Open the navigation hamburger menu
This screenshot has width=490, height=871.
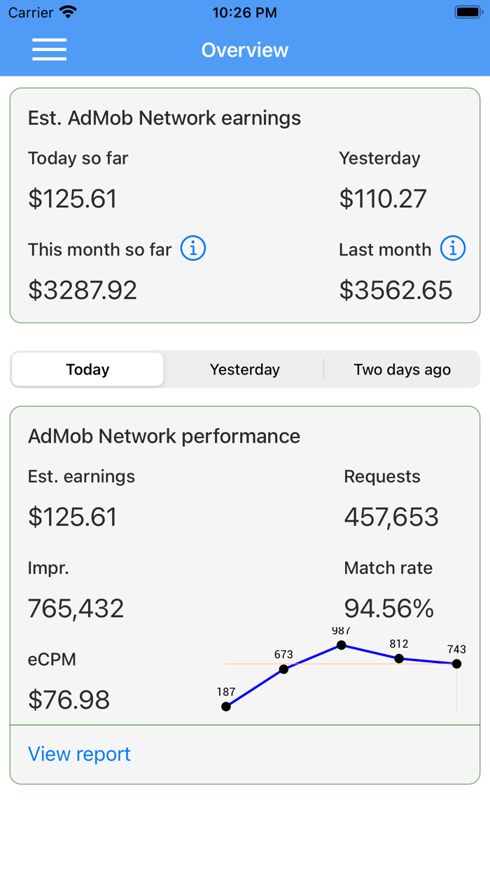point(49,49)
